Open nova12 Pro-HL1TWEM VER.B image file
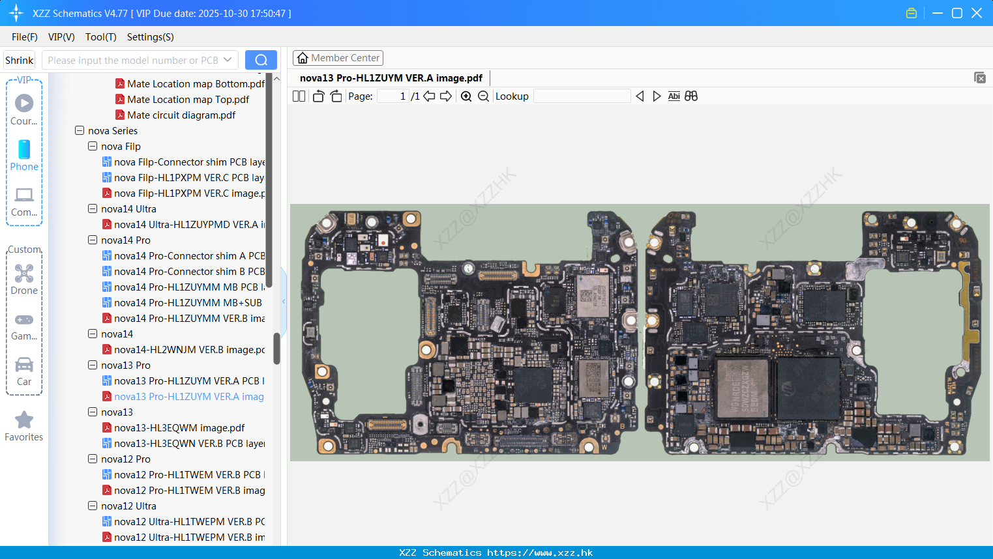The height and width of the screenshot is (559, 993). pyautogui.click(x=183, y=490)
